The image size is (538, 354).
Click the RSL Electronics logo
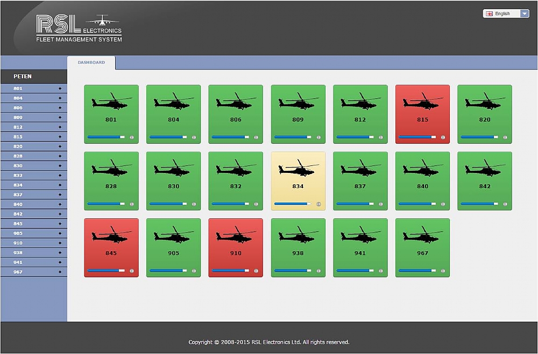[79, 29]
